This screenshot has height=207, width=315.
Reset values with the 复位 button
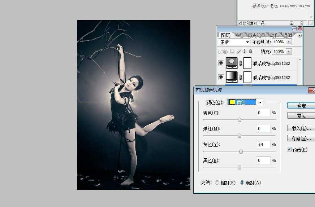pos(301,115)
